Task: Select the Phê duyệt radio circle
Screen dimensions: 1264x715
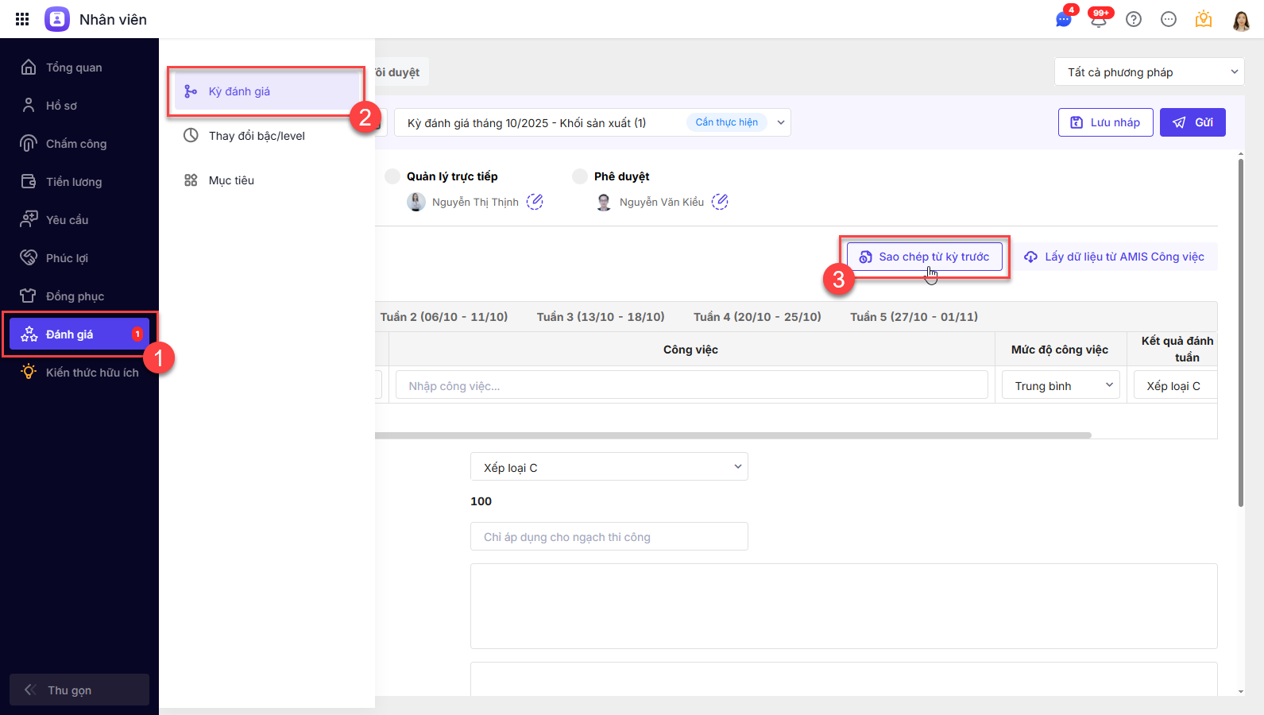Action: (x=580, y=176)
